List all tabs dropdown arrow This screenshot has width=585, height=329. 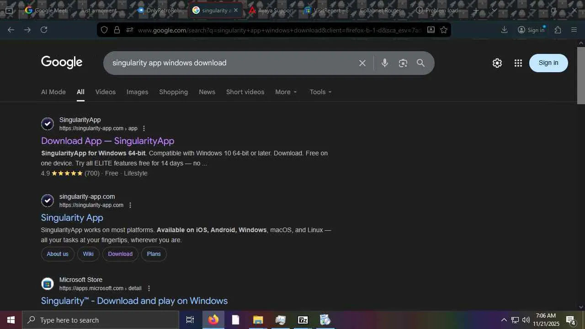point(494,10)
